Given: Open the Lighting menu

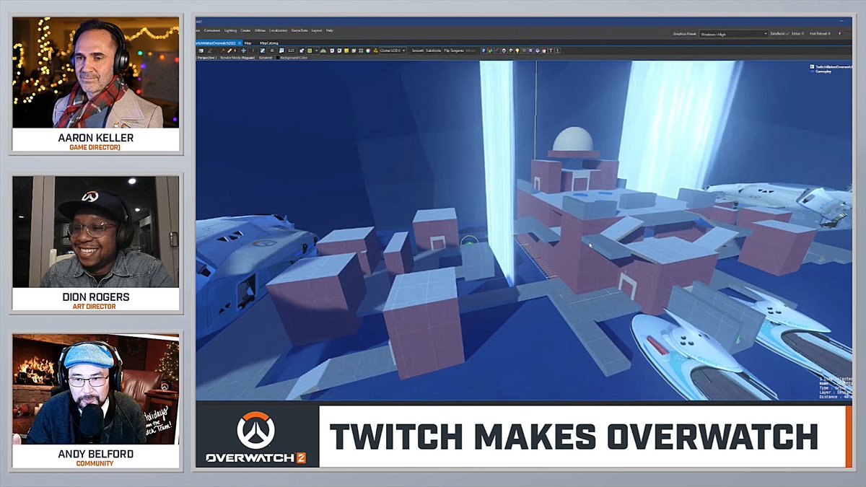Looking at the screenshot, I should [x=230, y=31].
